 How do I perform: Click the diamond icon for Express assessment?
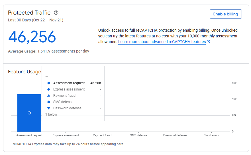pos(49,89)
